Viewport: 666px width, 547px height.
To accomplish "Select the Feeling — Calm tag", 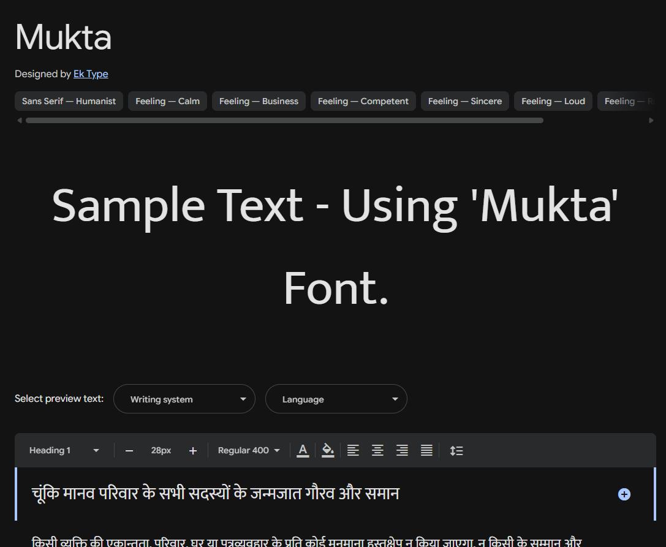I will tap(167, 101).
